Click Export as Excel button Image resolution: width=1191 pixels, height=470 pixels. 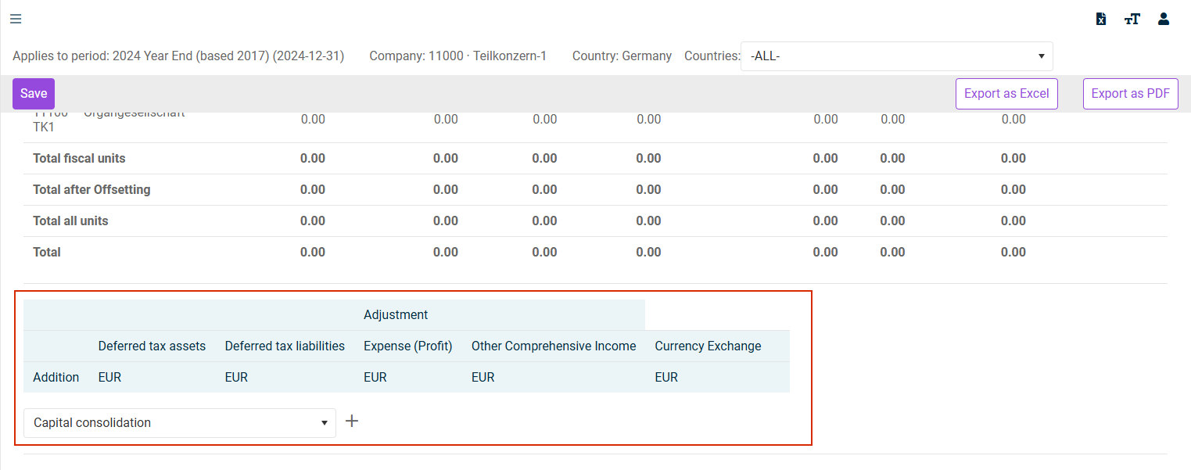tap(1006, 94)
